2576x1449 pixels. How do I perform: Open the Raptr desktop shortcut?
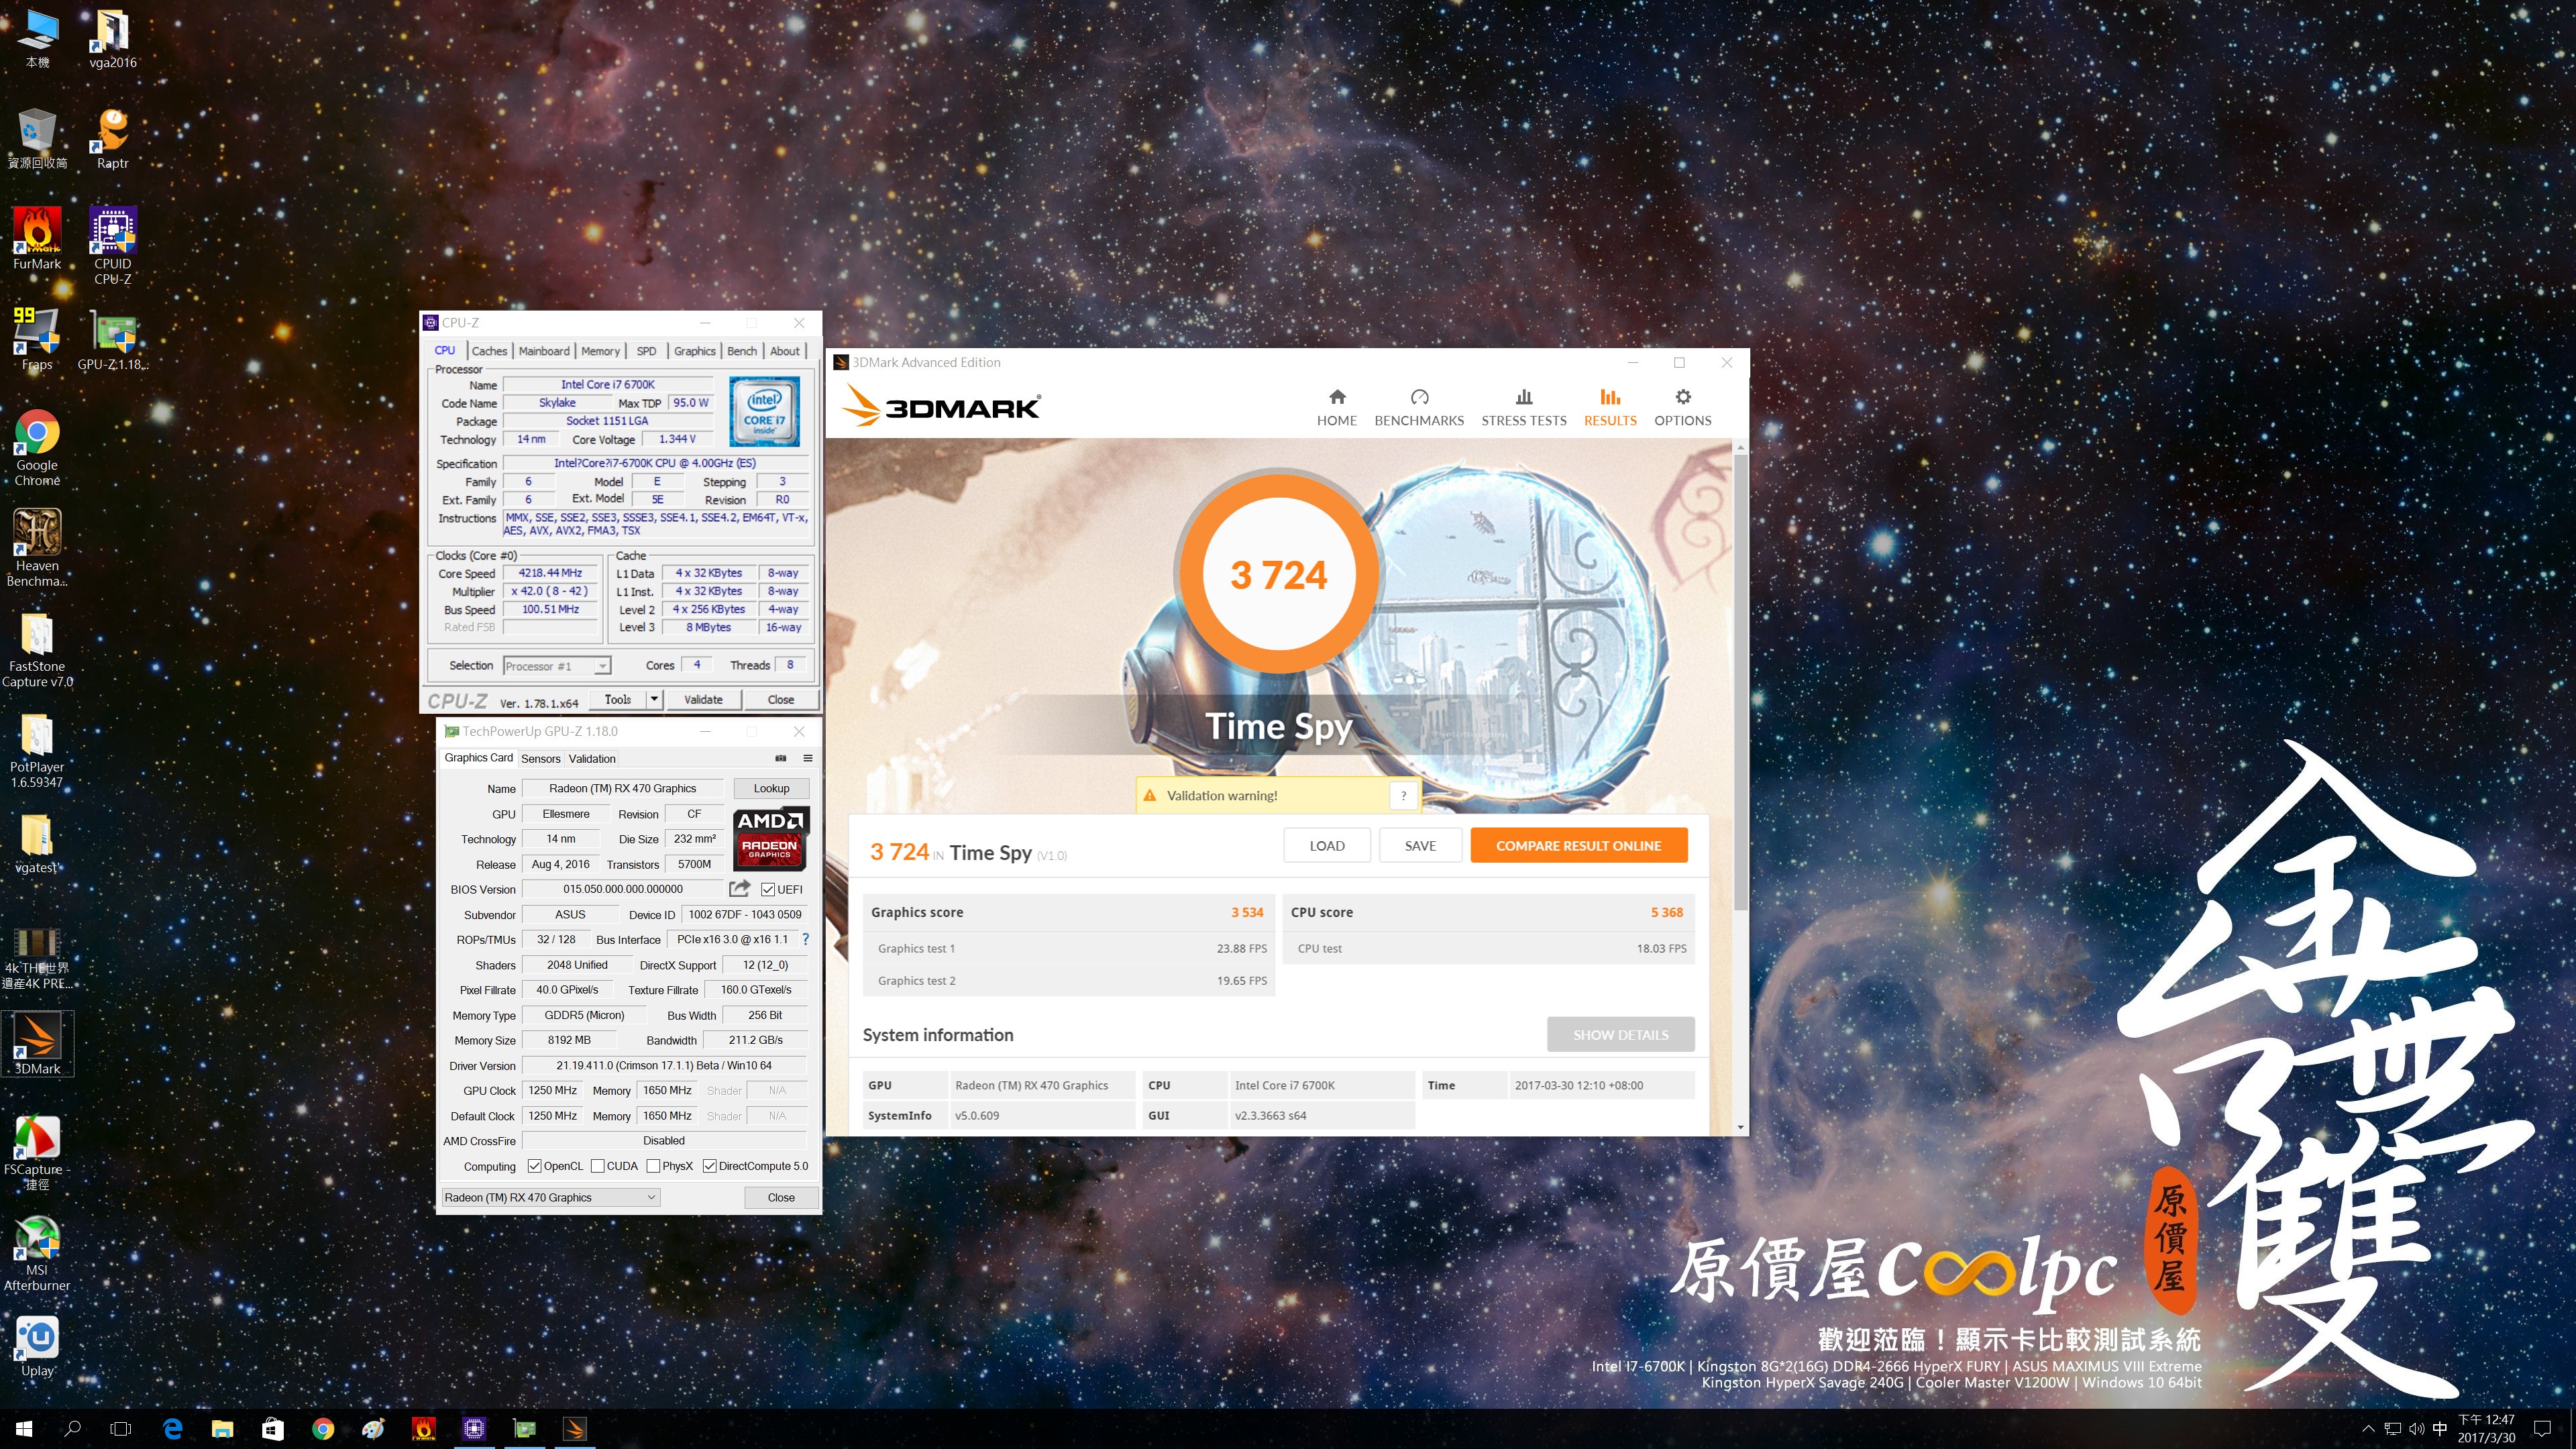113,138
